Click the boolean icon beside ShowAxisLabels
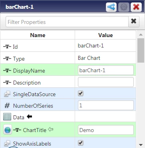This screenshot has height=148, width=145. tap(7, 144)
